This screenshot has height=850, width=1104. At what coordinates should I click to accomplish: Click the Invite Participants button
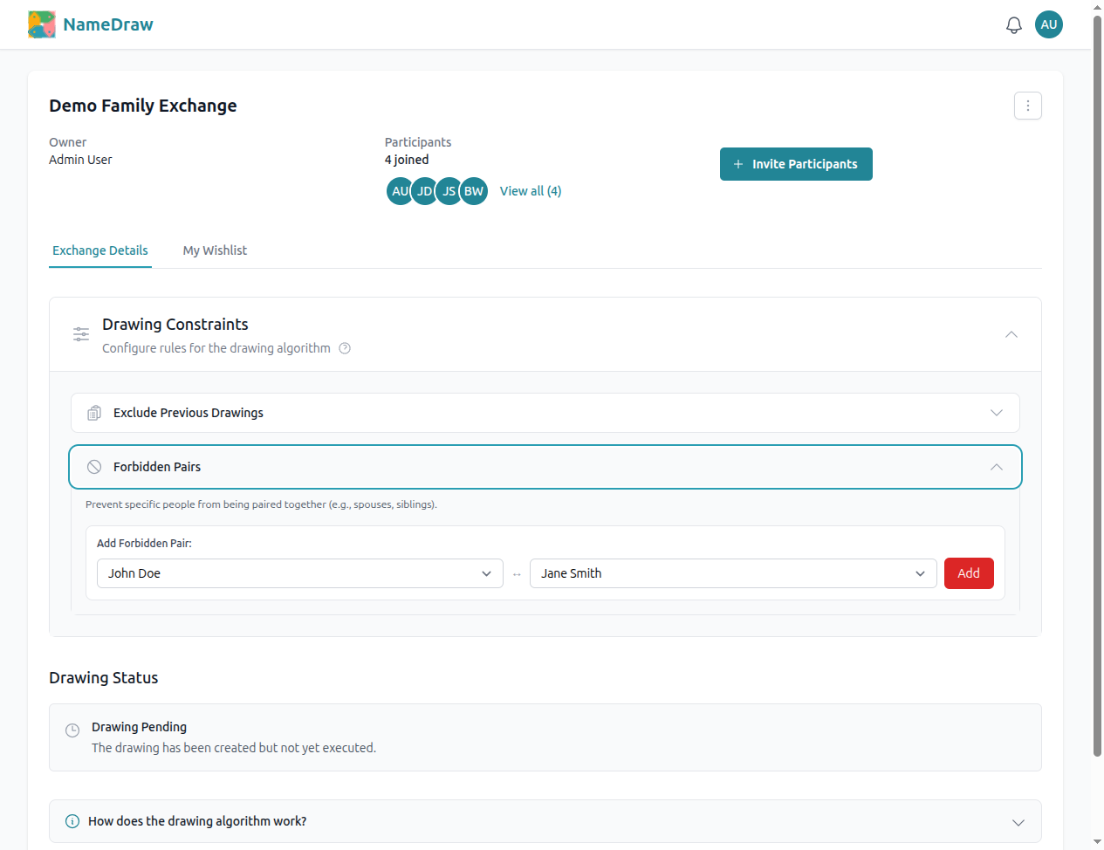pyautogui.click(x=795, y=164)
